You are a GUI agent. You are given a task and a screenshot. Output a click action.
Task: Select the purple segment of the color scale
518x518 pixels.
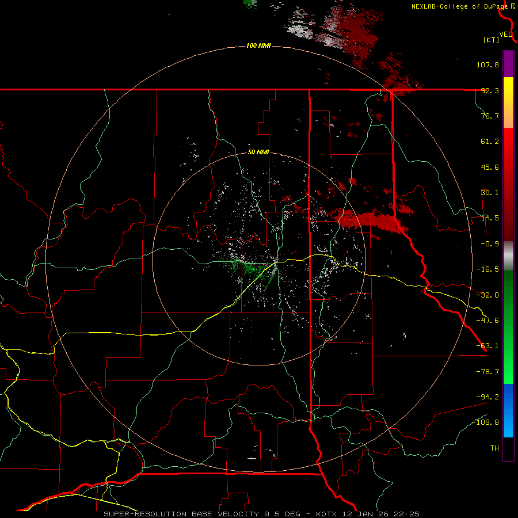pyautogui.click(x=508, y=64)
